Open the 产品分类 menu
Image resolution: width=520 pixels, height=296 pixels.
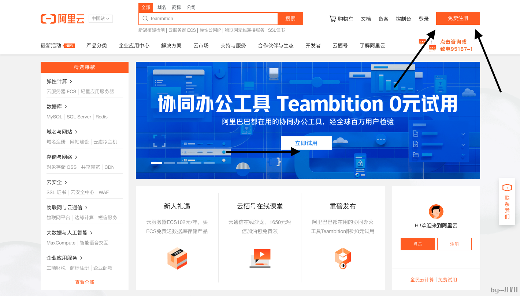pyautogui.click(x=97, y=46)
